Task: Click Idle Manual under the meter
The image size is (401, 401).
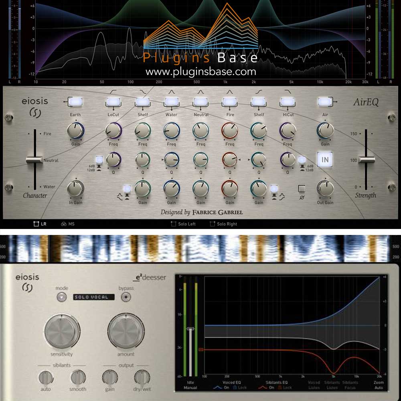Action: pyautogui.click(x=190, y=385)
